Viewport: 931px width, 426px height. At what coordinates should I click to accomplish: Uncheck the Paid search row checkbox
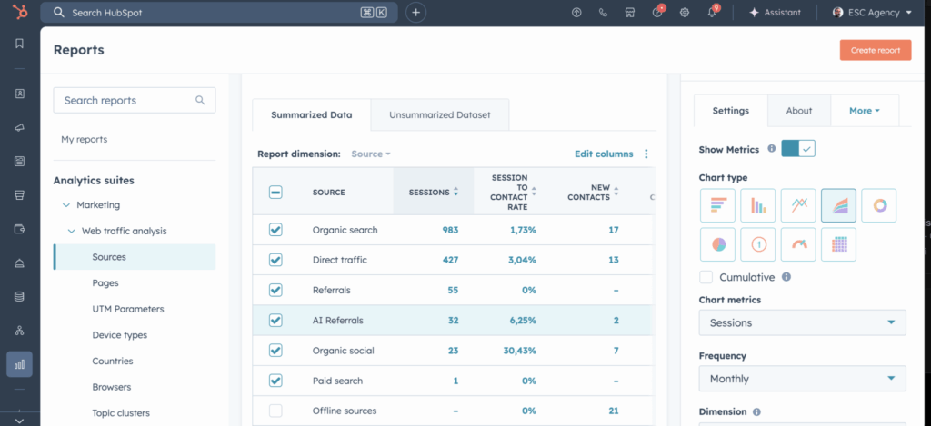tap(275, 381)
